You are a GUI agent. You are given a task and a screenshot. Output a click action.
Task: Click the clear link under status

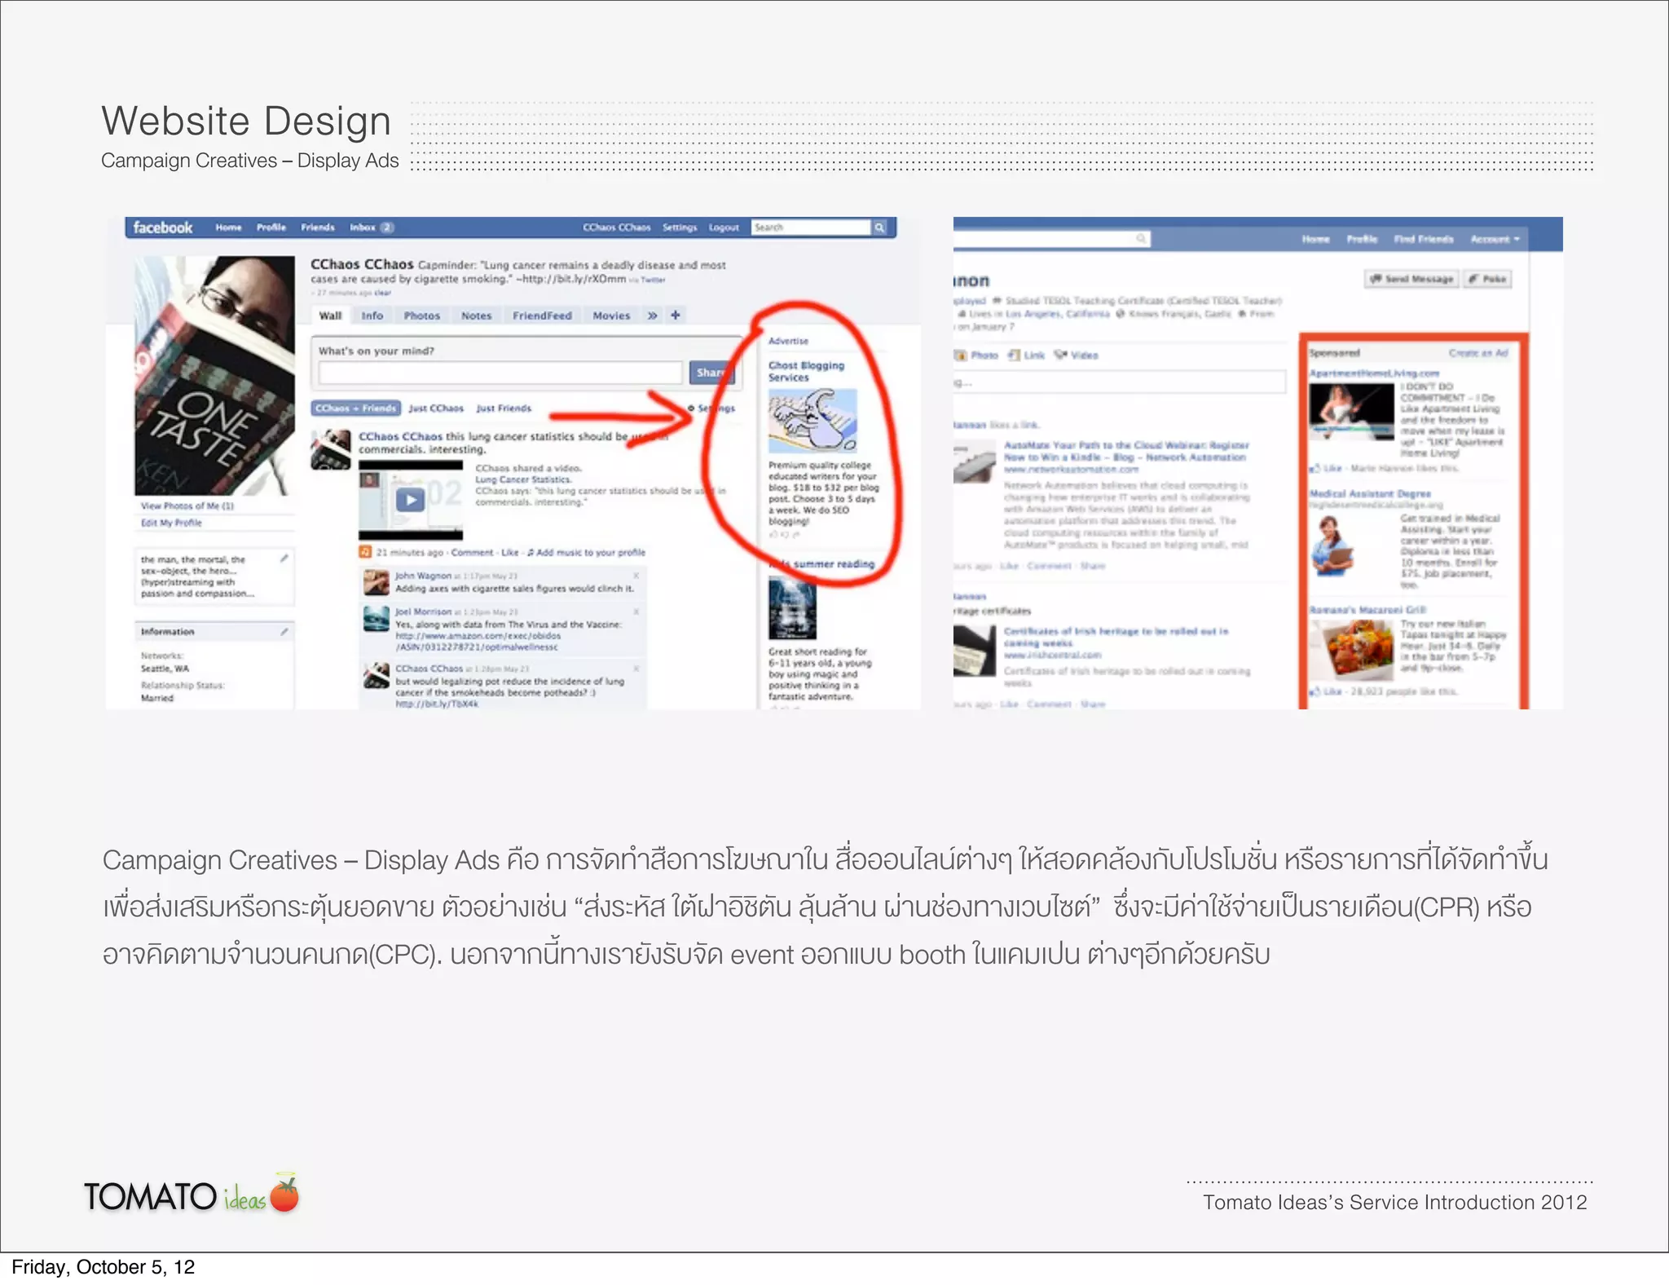[383, 293]
